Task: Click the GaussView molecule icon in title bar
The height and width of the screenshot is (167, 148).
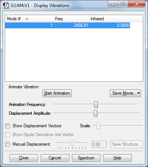Action: pos(6,6)
